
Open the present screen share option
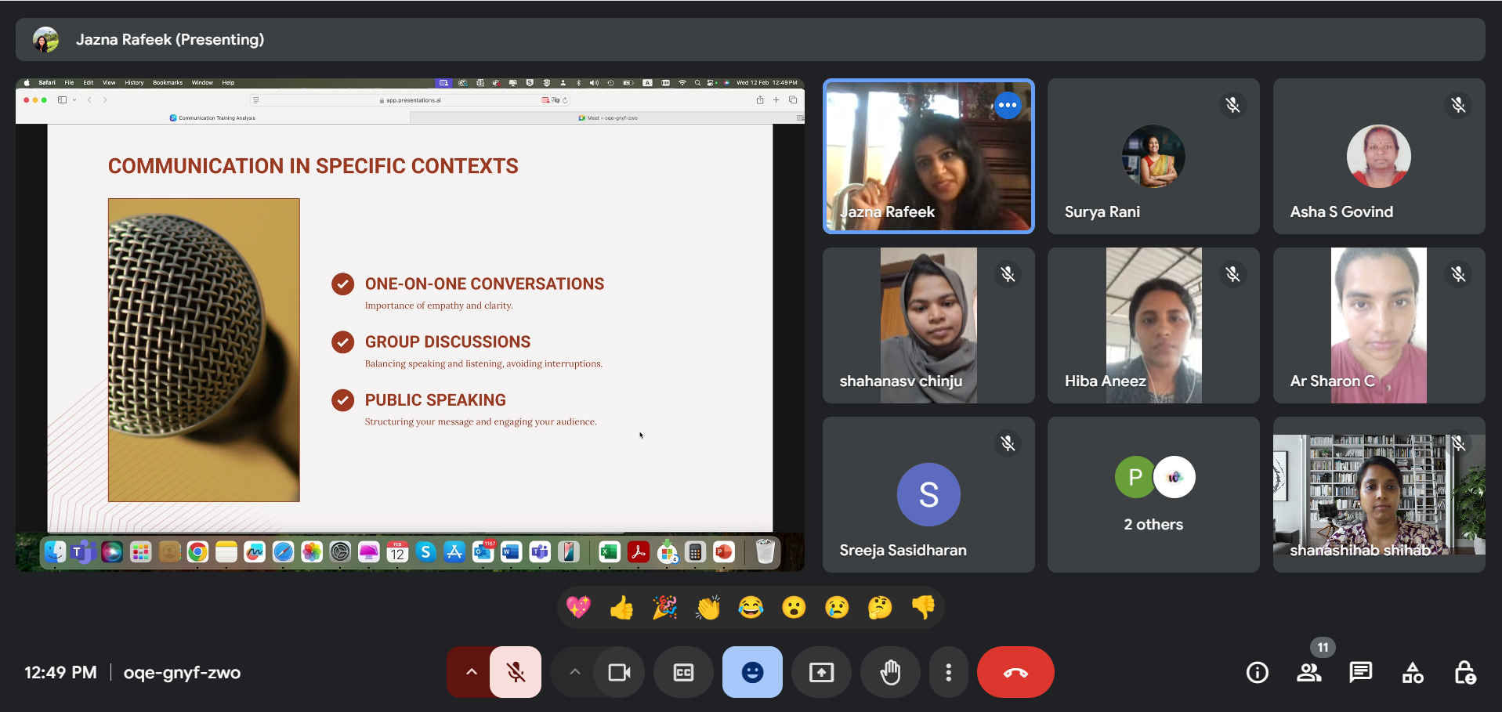[821, 672]
